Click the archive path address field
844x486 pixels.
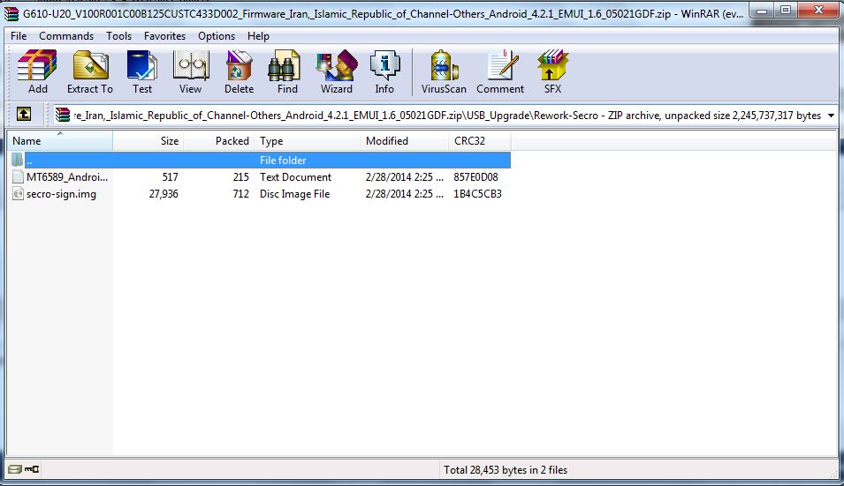447,116
